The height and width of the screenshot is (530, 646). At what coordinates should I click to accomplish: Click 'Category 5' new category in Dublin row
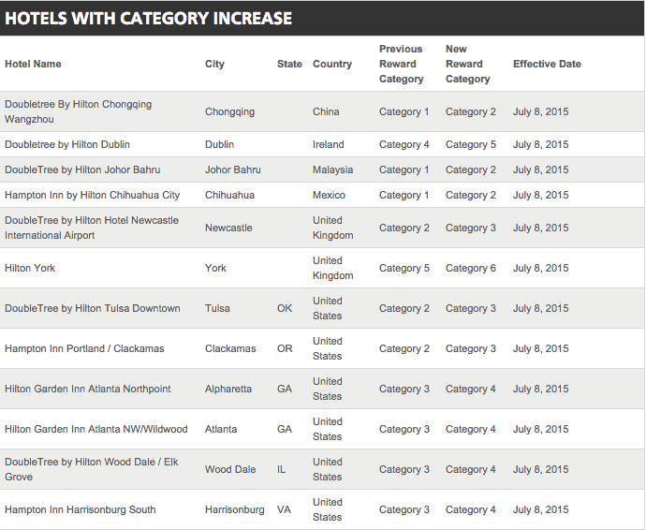471,144
